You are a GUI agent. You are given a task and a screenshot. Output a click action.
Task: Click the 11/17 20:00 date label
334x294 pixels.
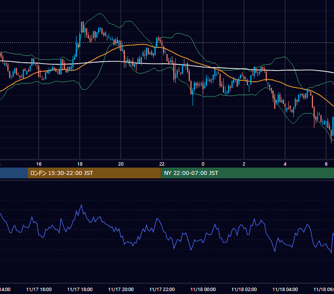[121, 289]
